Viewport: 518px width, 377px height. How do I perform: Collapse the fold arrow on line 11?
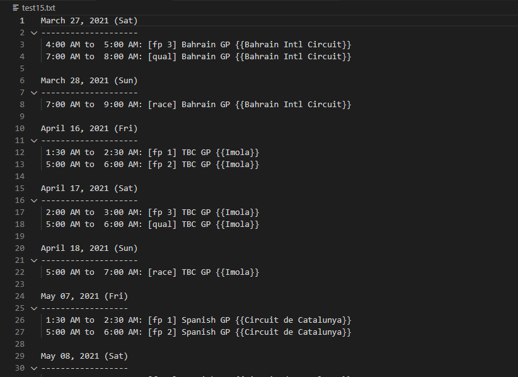[x=33, y=140]
